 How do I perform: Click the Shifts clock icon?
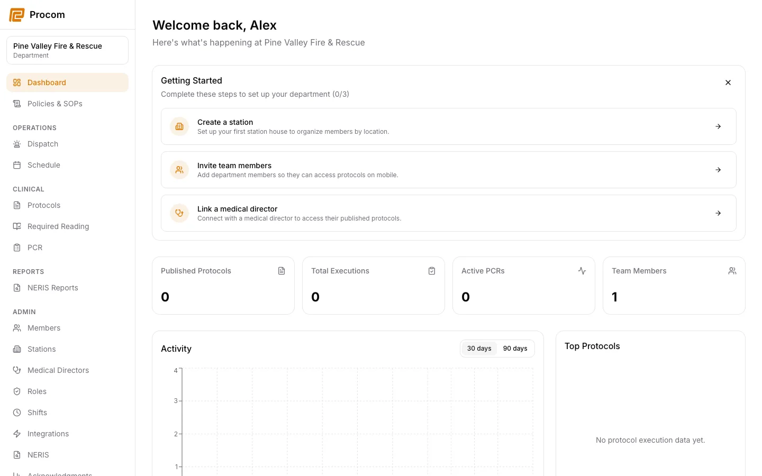tap(17, 413)
